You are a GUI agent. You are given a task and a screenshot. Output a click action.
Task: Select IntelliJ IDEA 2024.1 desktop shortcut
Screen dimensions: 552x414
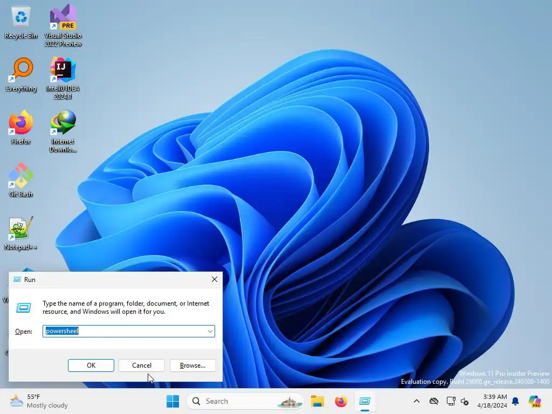click(x=63, y=78)
